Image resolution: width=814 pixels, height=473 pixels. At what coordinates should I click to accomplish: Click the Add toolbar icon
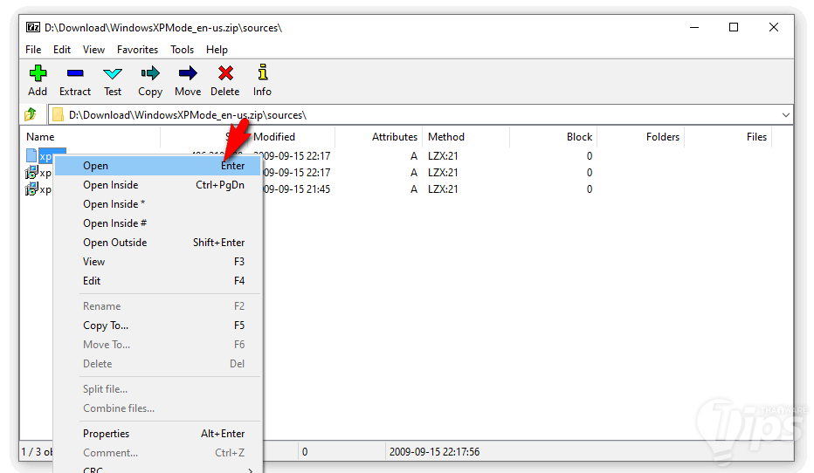[38, 73]
